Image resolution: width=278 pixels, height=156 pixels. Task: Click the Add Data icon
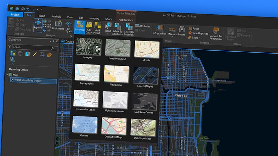coord(89,25)
